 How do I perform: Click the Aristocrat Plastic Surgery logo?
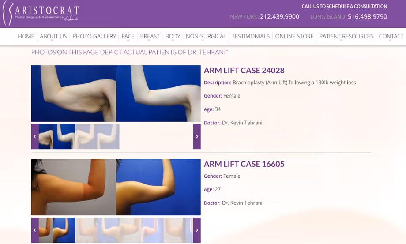[40, 13]
